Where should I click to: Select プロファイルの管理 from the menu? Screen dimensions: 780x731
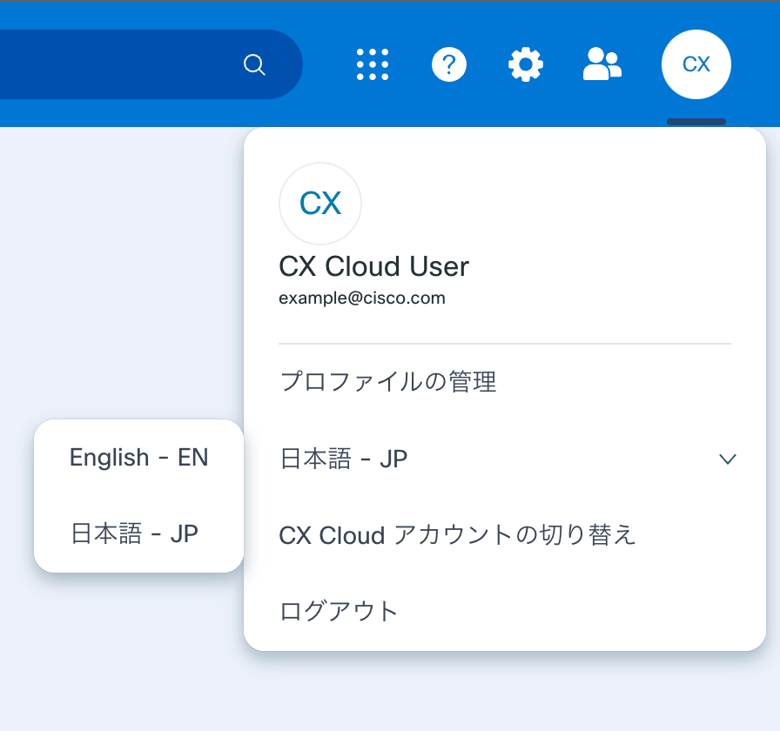pos(387,381)
